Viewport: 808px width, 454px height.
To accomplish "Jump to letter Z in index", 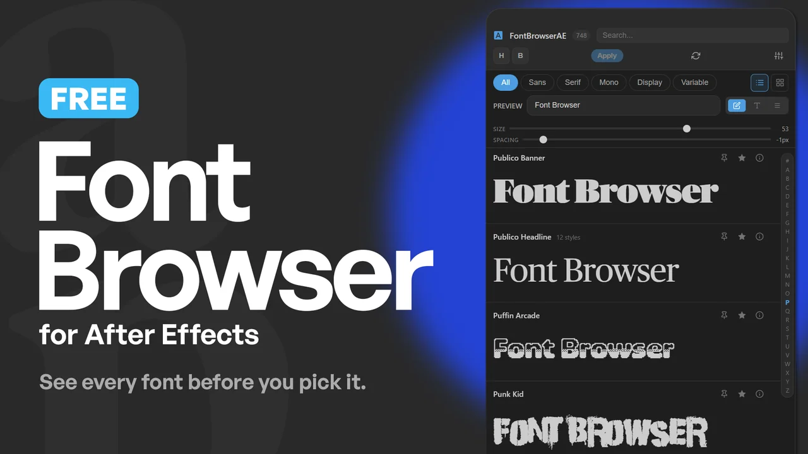I will (787, 390).
